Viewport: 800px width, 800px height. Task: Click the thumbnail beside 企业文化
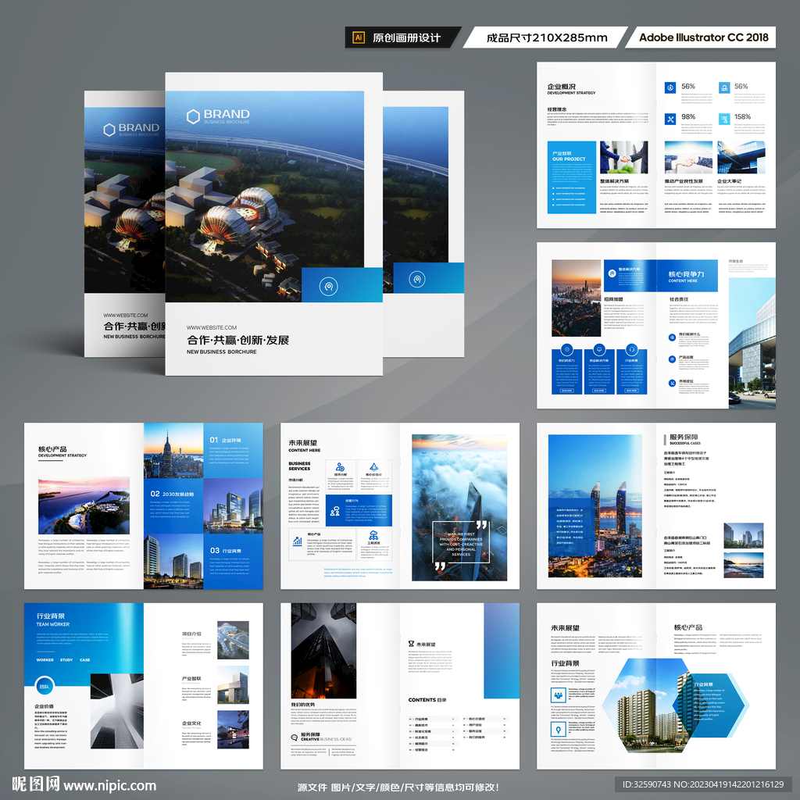click(233, 729)
